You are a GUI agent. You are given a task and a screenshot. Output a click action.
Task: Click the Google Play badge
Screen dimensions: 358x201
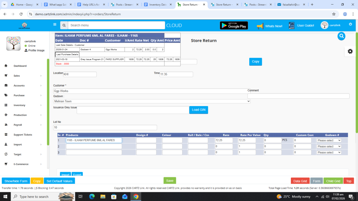click(234, 25)
